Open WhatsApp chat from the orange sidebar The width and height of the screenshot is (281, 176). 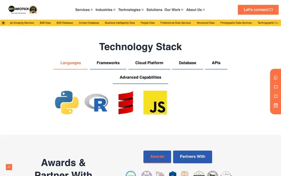tap(276, 77)
